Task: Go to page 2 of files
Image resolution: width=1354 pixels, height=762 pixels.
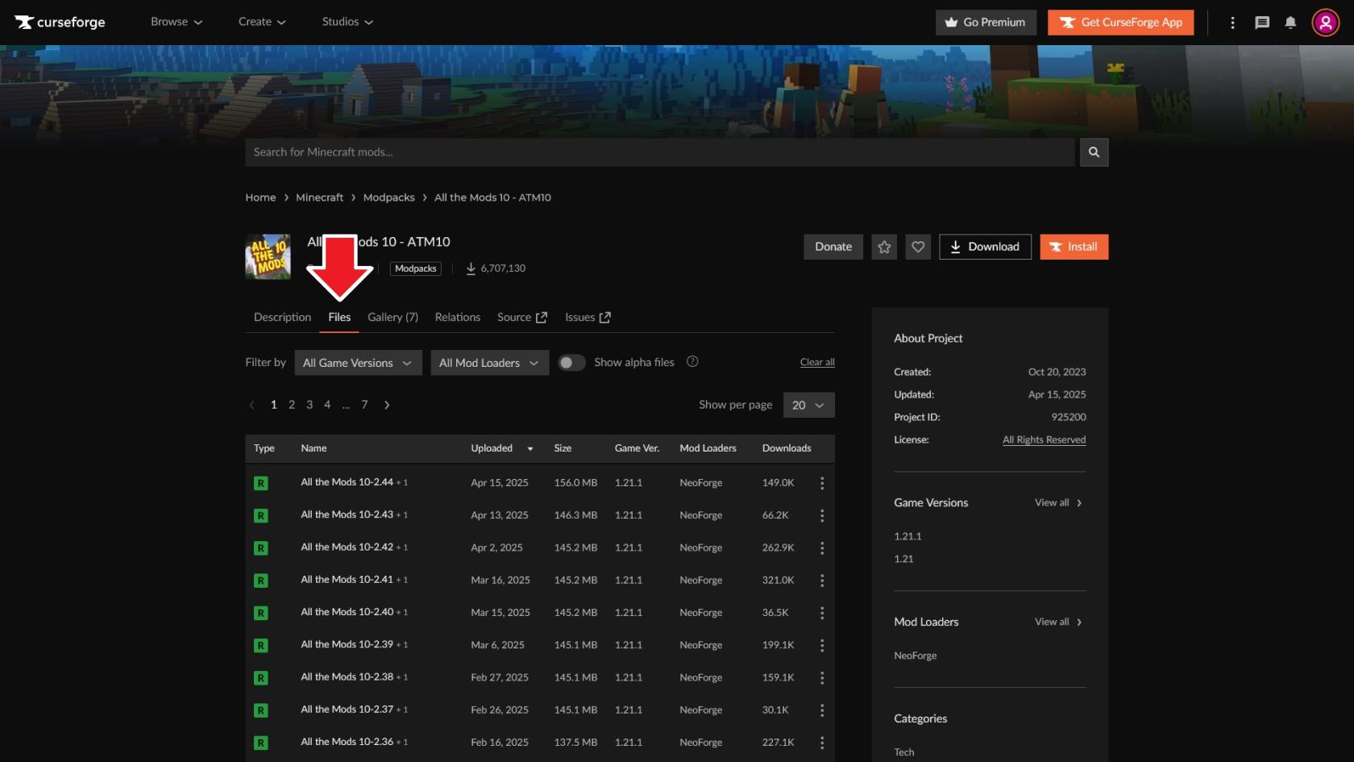Action: (292, 405)
